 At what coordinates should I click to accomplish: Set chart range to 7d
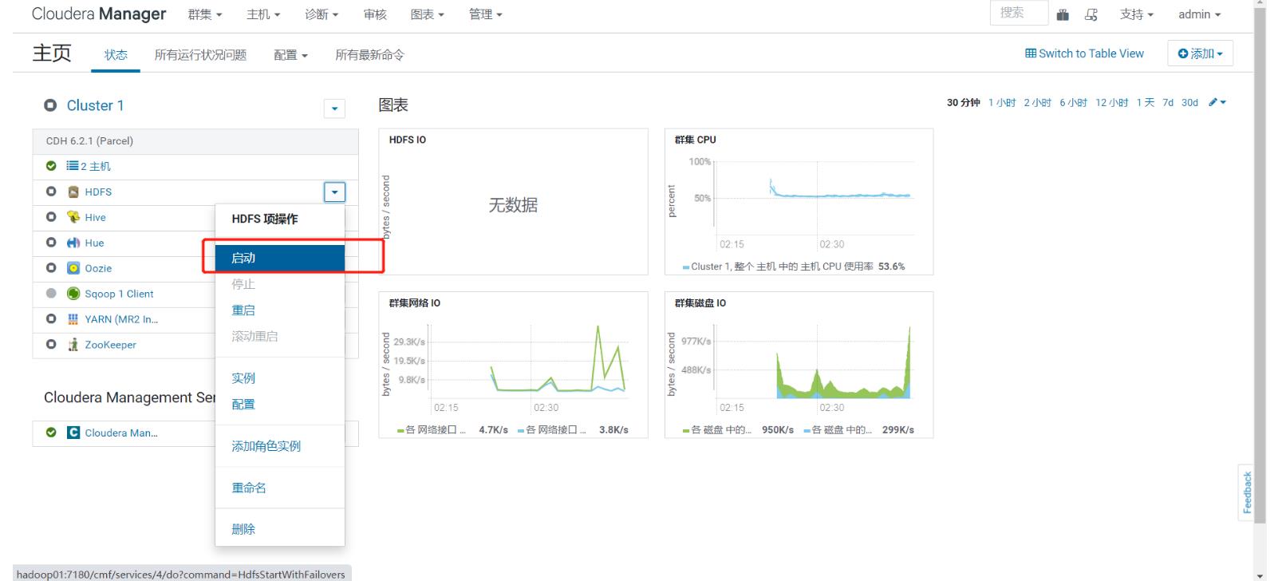pos(1168,102)
